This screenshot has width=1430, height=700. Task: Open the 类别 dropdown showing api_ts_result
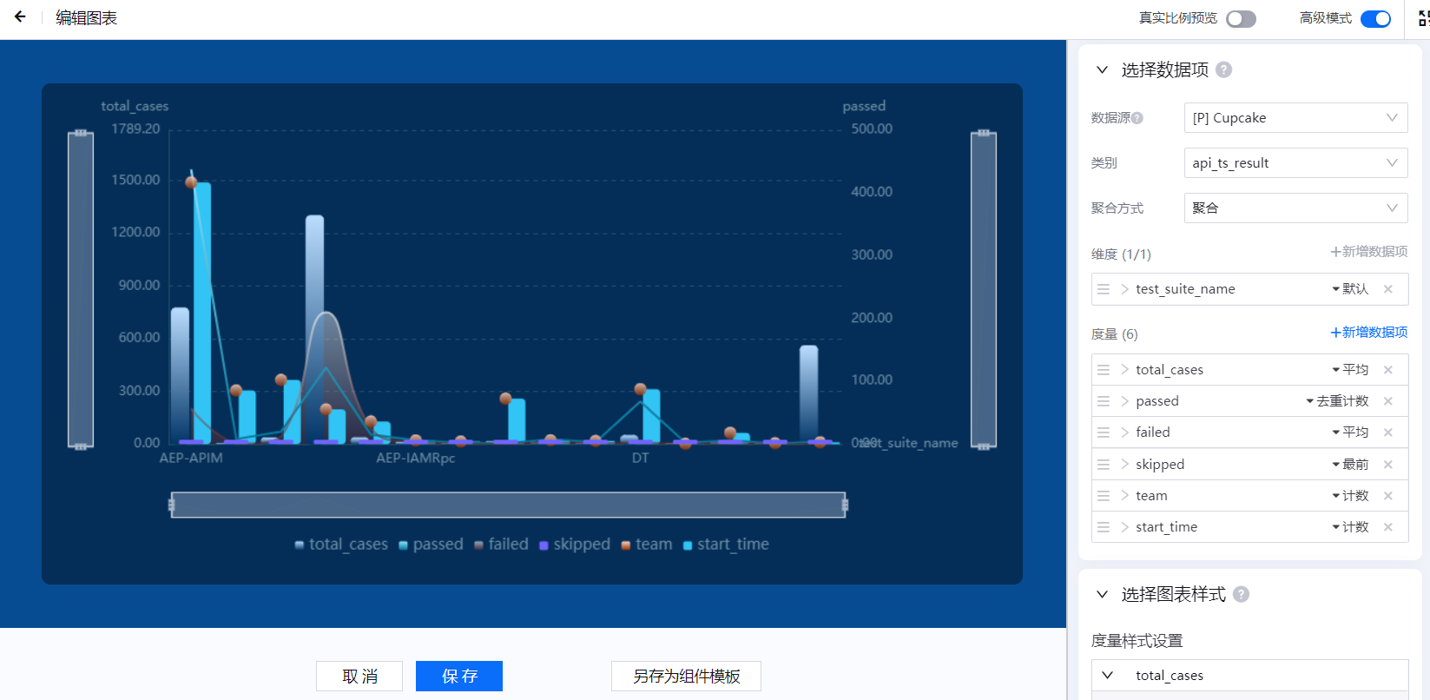point(1295,163)
